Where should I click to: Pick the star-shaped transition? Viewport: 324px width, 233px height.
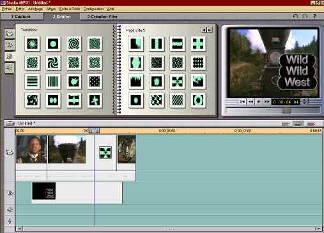coord(95,100)
